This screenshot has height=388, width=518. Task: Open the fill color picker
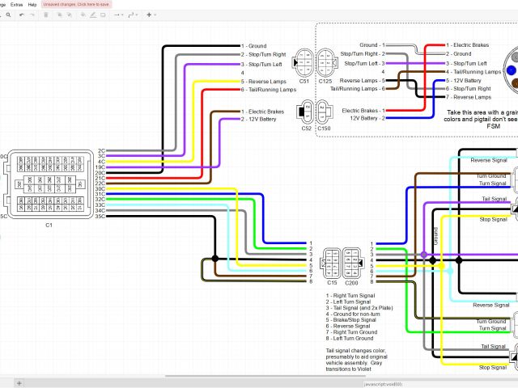point(83,15)
